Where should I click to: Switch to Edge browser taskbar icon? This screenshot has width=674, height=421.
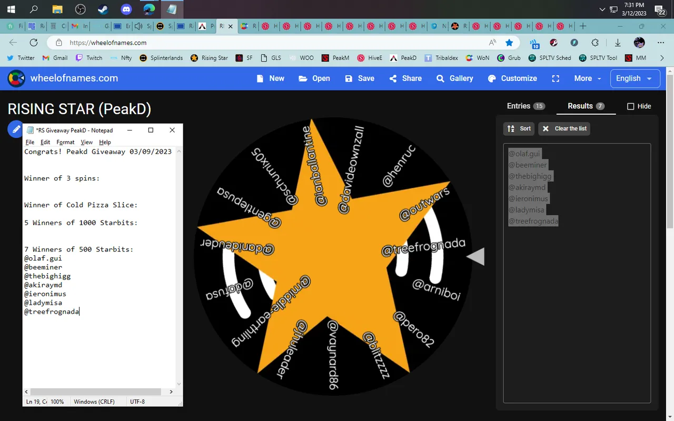pos(150,9)
